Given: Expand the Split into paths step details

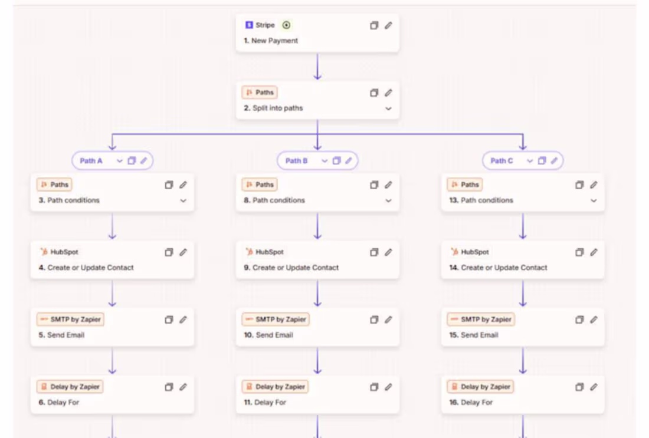Looking at the screenshot, I should (388, 108).
